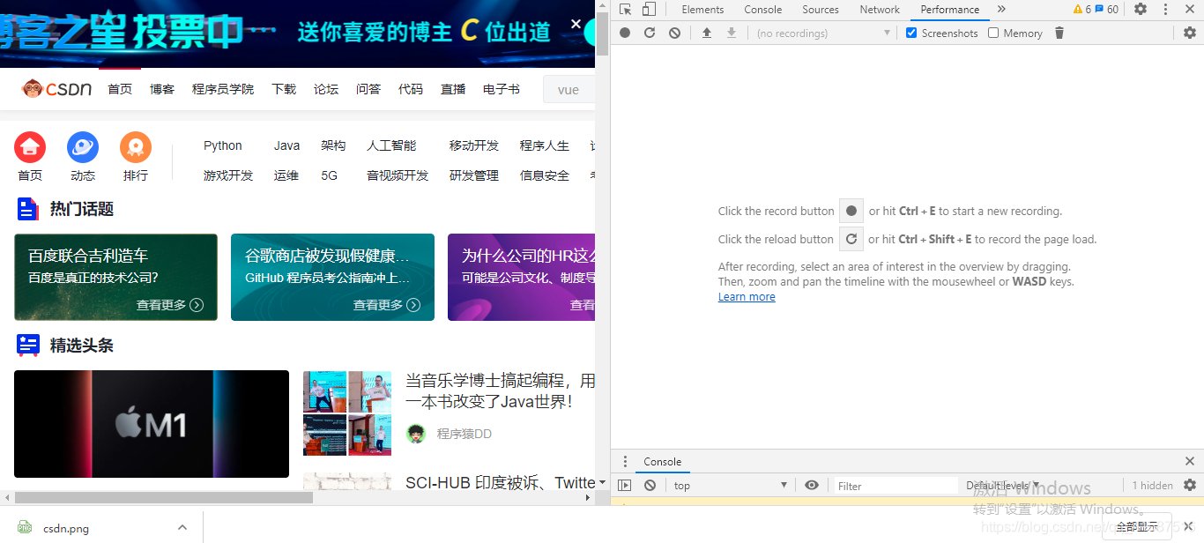This screenshot has width=1204, height=543.
Task: Click the orange 排行 ranking icon
Action: pyautogui.click(x=136, y=147)
